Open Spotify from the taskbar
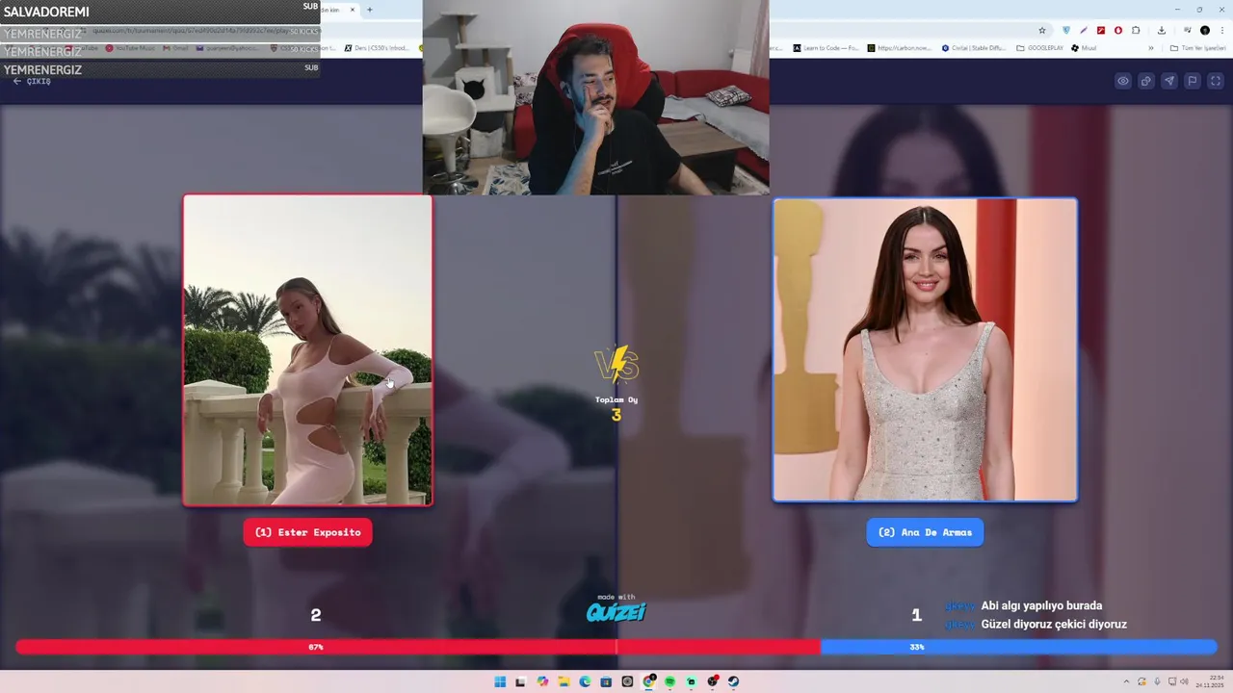 (669, 681)
